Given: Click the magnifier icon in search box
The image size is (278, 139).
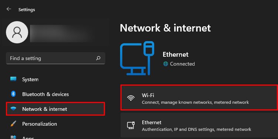Looking at the screenshot, I should [98, 58].
